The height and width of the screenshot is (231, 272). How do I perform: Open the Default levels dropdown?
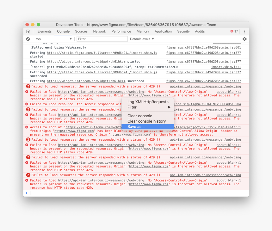point(142,39)
